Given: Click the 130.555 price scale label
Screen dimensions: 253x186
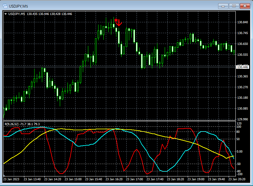Looking at the screenshot, I should pyautogui.click(x=242, y=54).
